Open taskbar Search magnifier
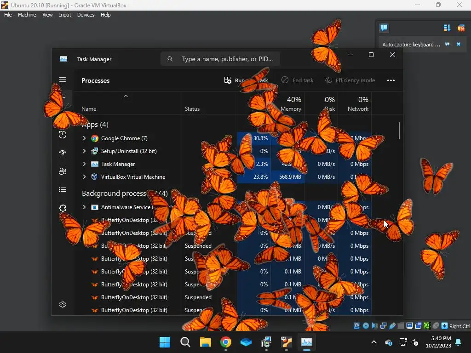 coord(185,342)
